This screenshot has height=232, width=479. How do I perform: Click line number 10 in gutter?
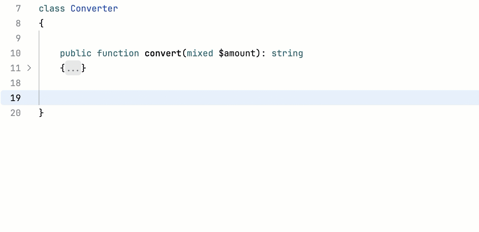pos(16,53)
